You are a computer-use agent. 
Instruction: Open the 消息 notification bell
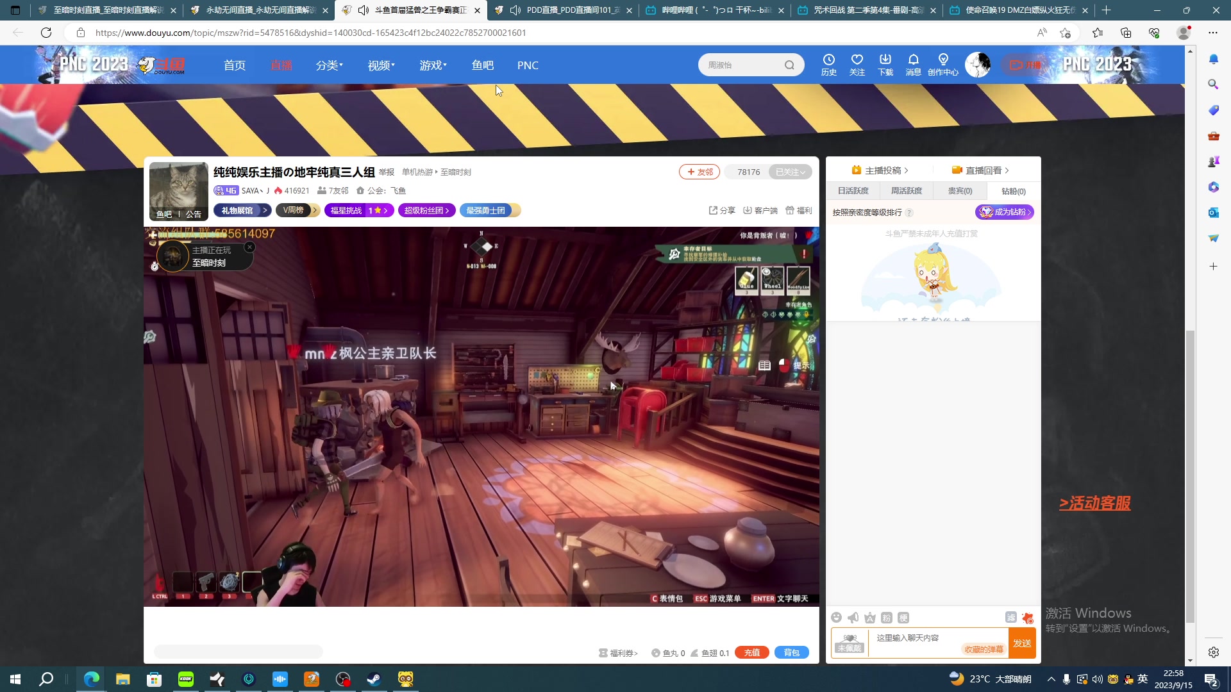(914, 65)
